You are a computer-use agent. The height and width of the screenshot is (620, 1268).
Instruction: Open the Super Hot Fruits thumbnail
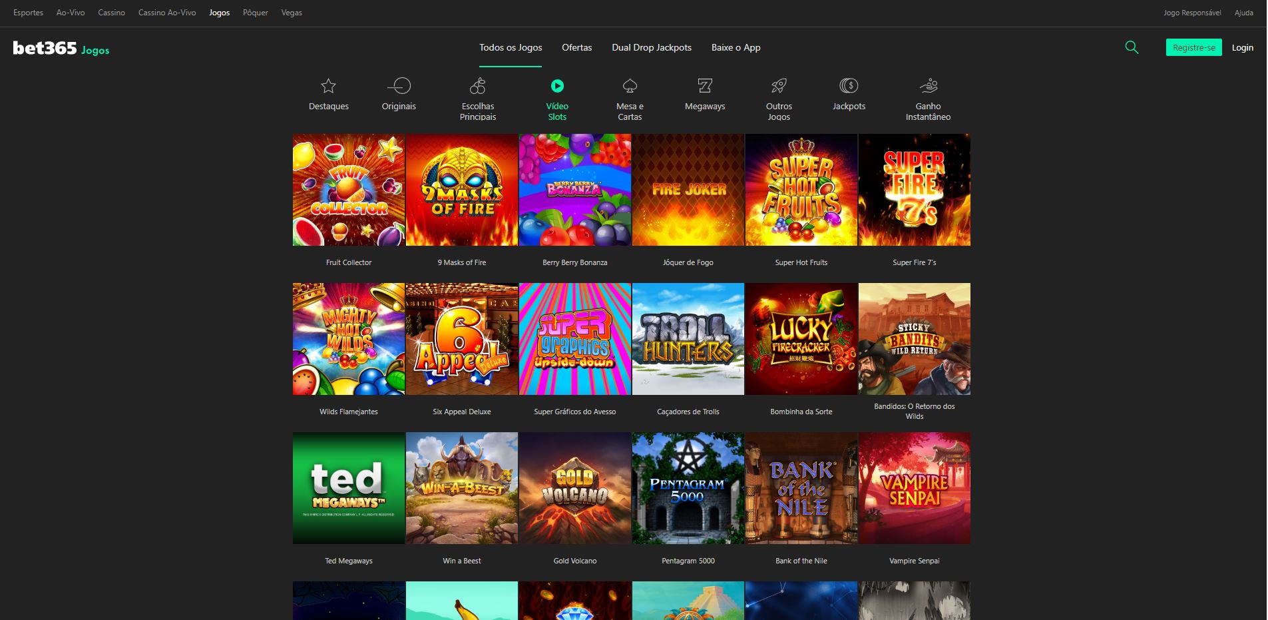tap(801, 190)
